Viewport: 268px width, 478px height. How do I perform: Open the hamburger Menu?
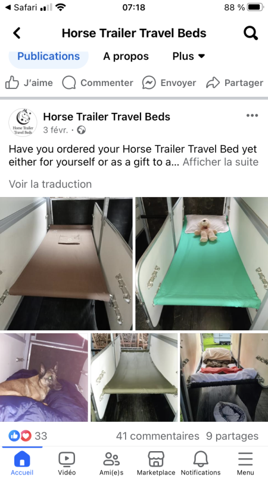(245, 463)
